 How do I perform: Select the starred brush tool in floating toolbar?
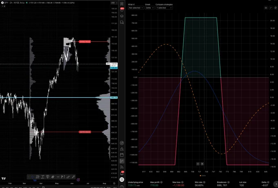coord(53,177)
